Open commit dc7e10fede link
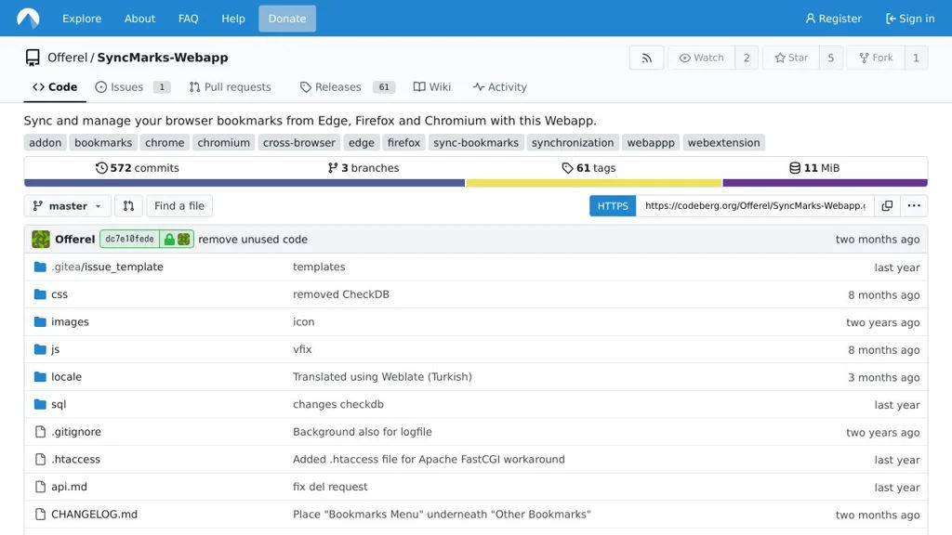This screenshot has height=535, width=952. point(129,240)
